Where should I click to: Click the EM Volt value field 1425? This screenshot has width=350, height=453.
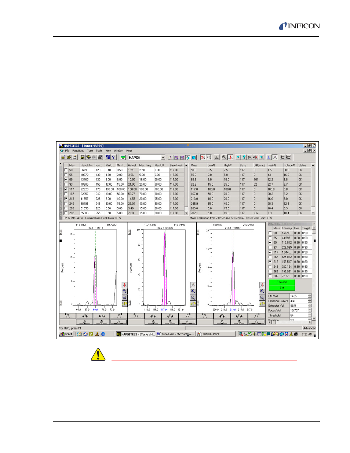(x=299, y=296)
